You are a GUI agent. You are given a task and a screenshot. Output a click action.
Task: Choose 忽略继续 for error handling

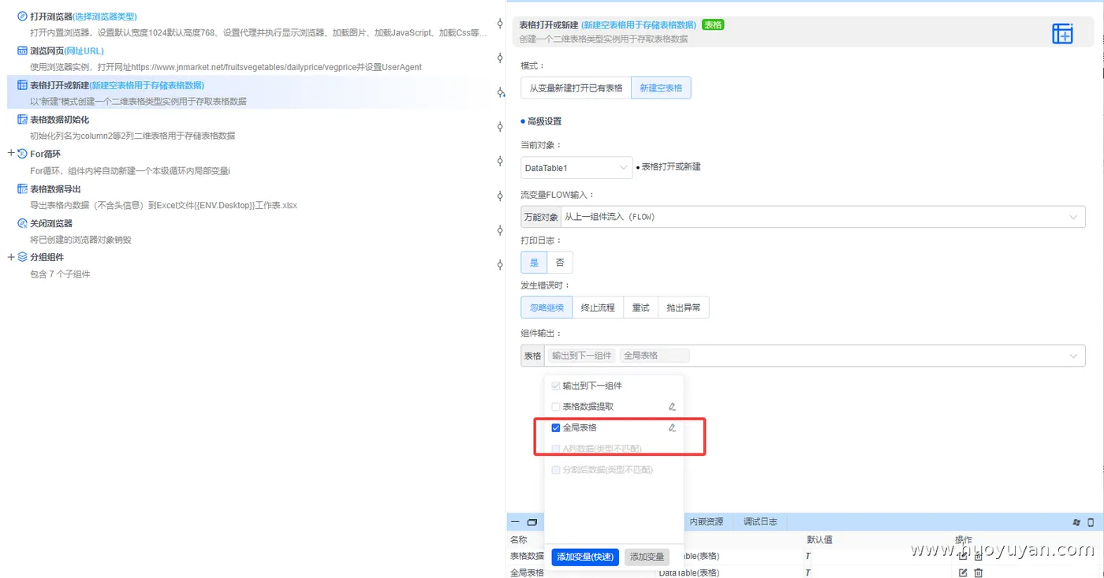point(546,308)
